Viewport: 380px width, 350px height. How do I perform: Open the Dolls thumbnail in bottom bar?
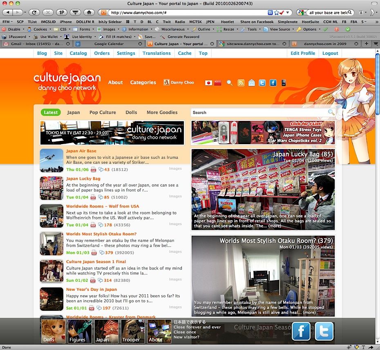coord(53,331)
